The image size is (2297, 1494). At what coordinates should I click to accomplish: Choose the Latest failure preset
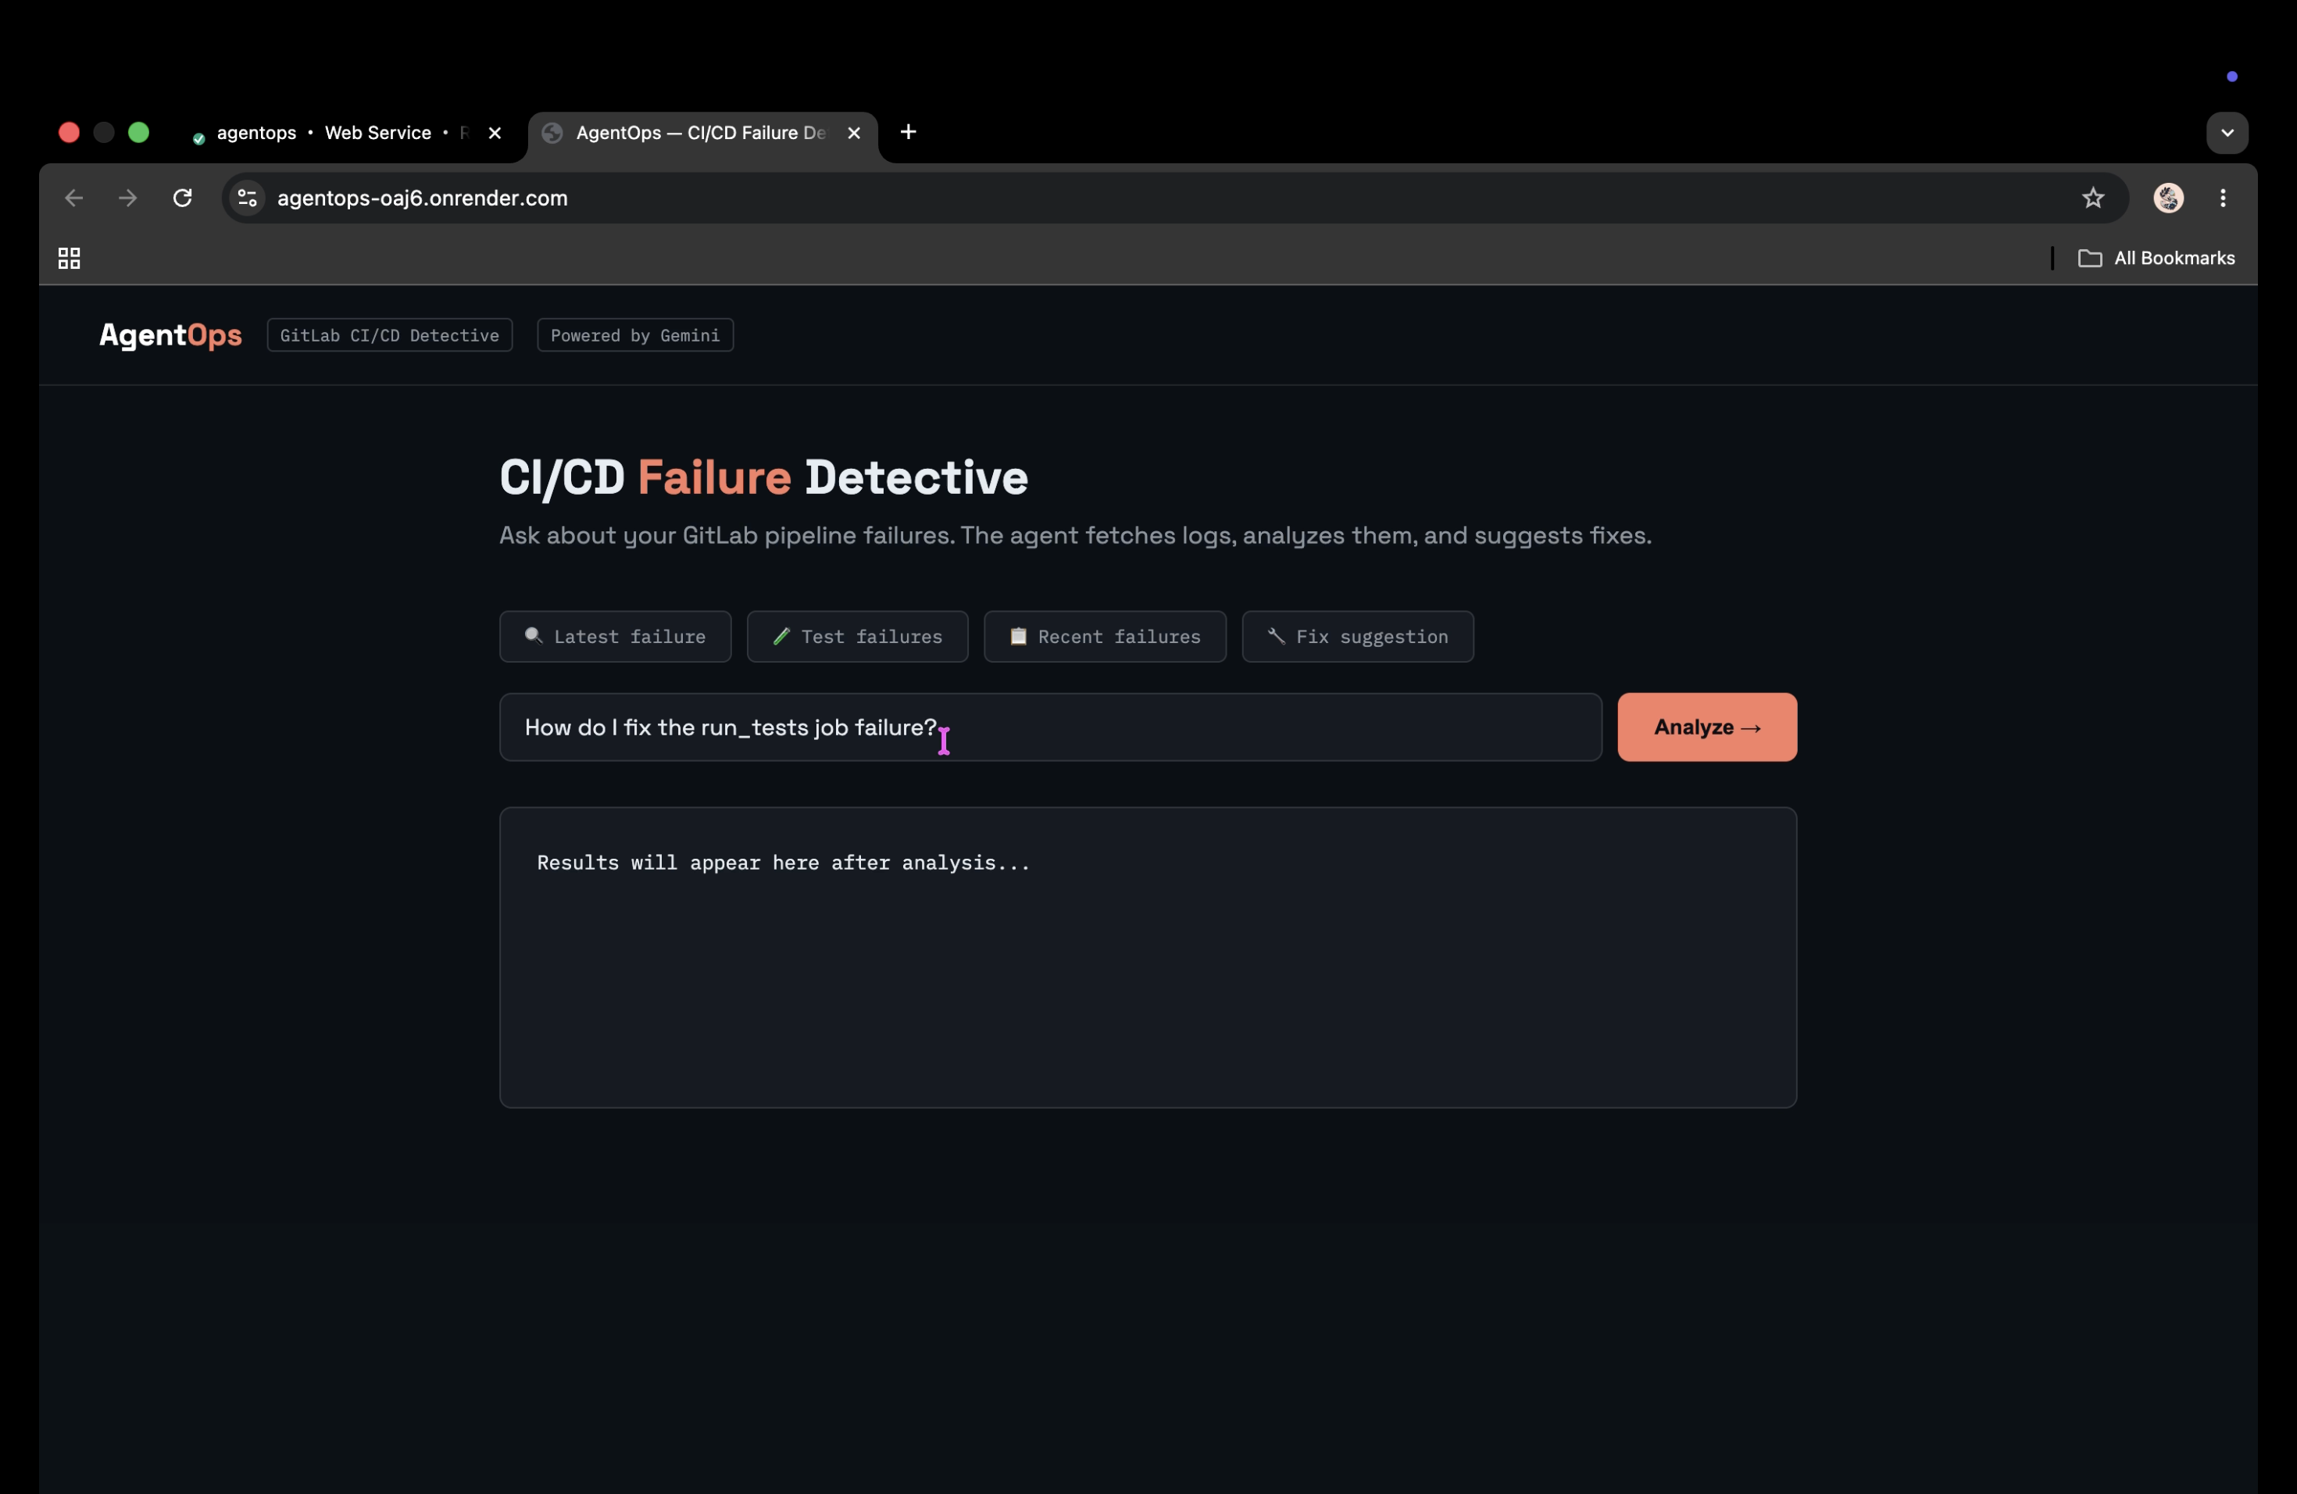pyautogui.click(x=615, y=636)
